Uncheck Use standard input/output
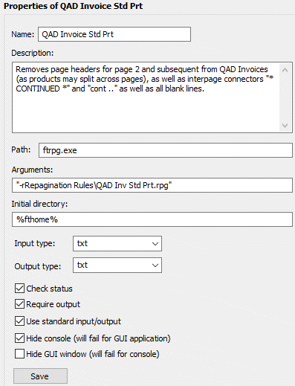295x386 pixels. pos(19,321)
